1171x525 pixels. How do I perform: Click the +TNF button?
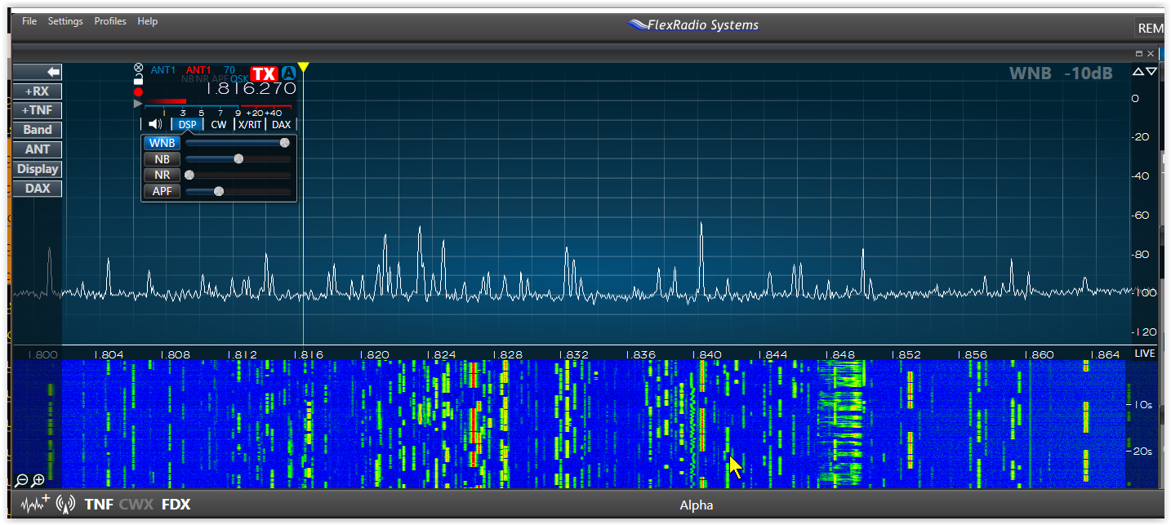(37, 110)
